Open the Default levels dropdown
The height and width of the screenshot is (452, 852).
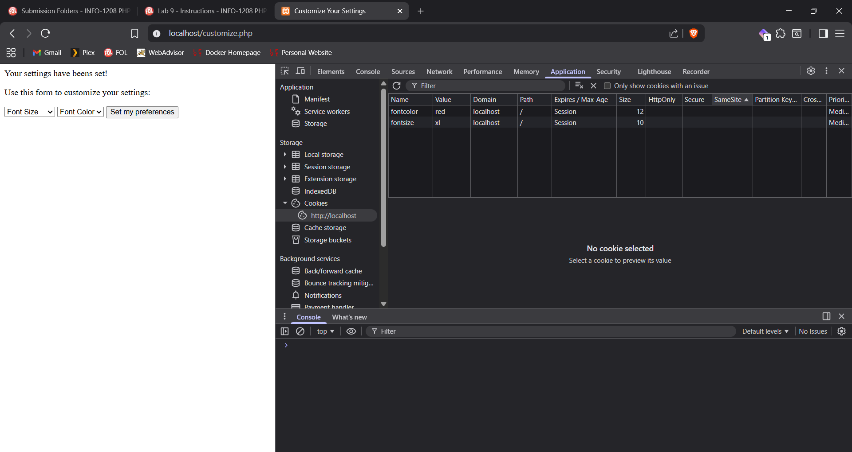click(765, 331)
